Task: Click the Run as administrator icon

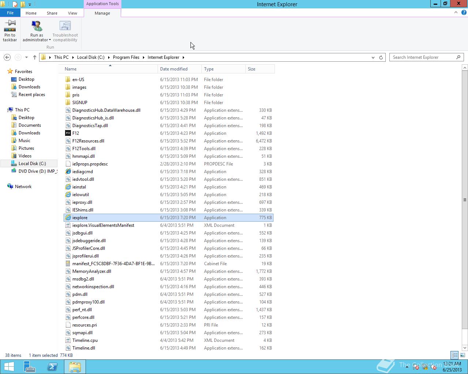Action: click(37, 26)
